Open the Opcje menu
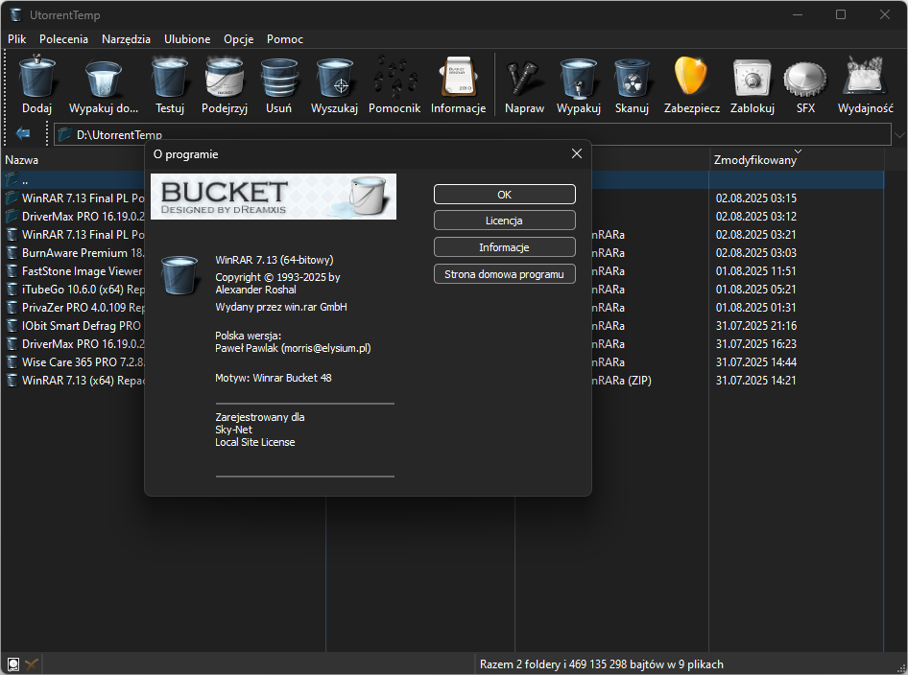Image resolution: width=908 pixels, height=675 pixels. (239, 38)
